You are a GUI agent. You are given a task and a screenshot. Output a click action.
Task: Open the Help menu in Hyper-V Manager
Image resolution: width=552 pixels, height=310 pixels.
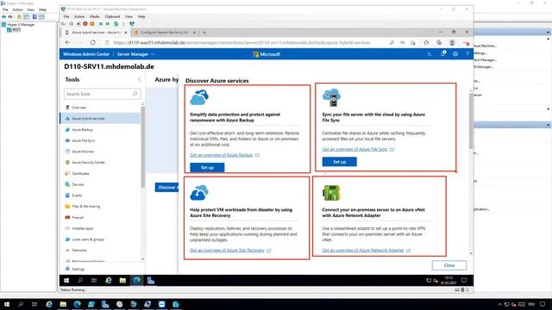[x=42, y=9]
